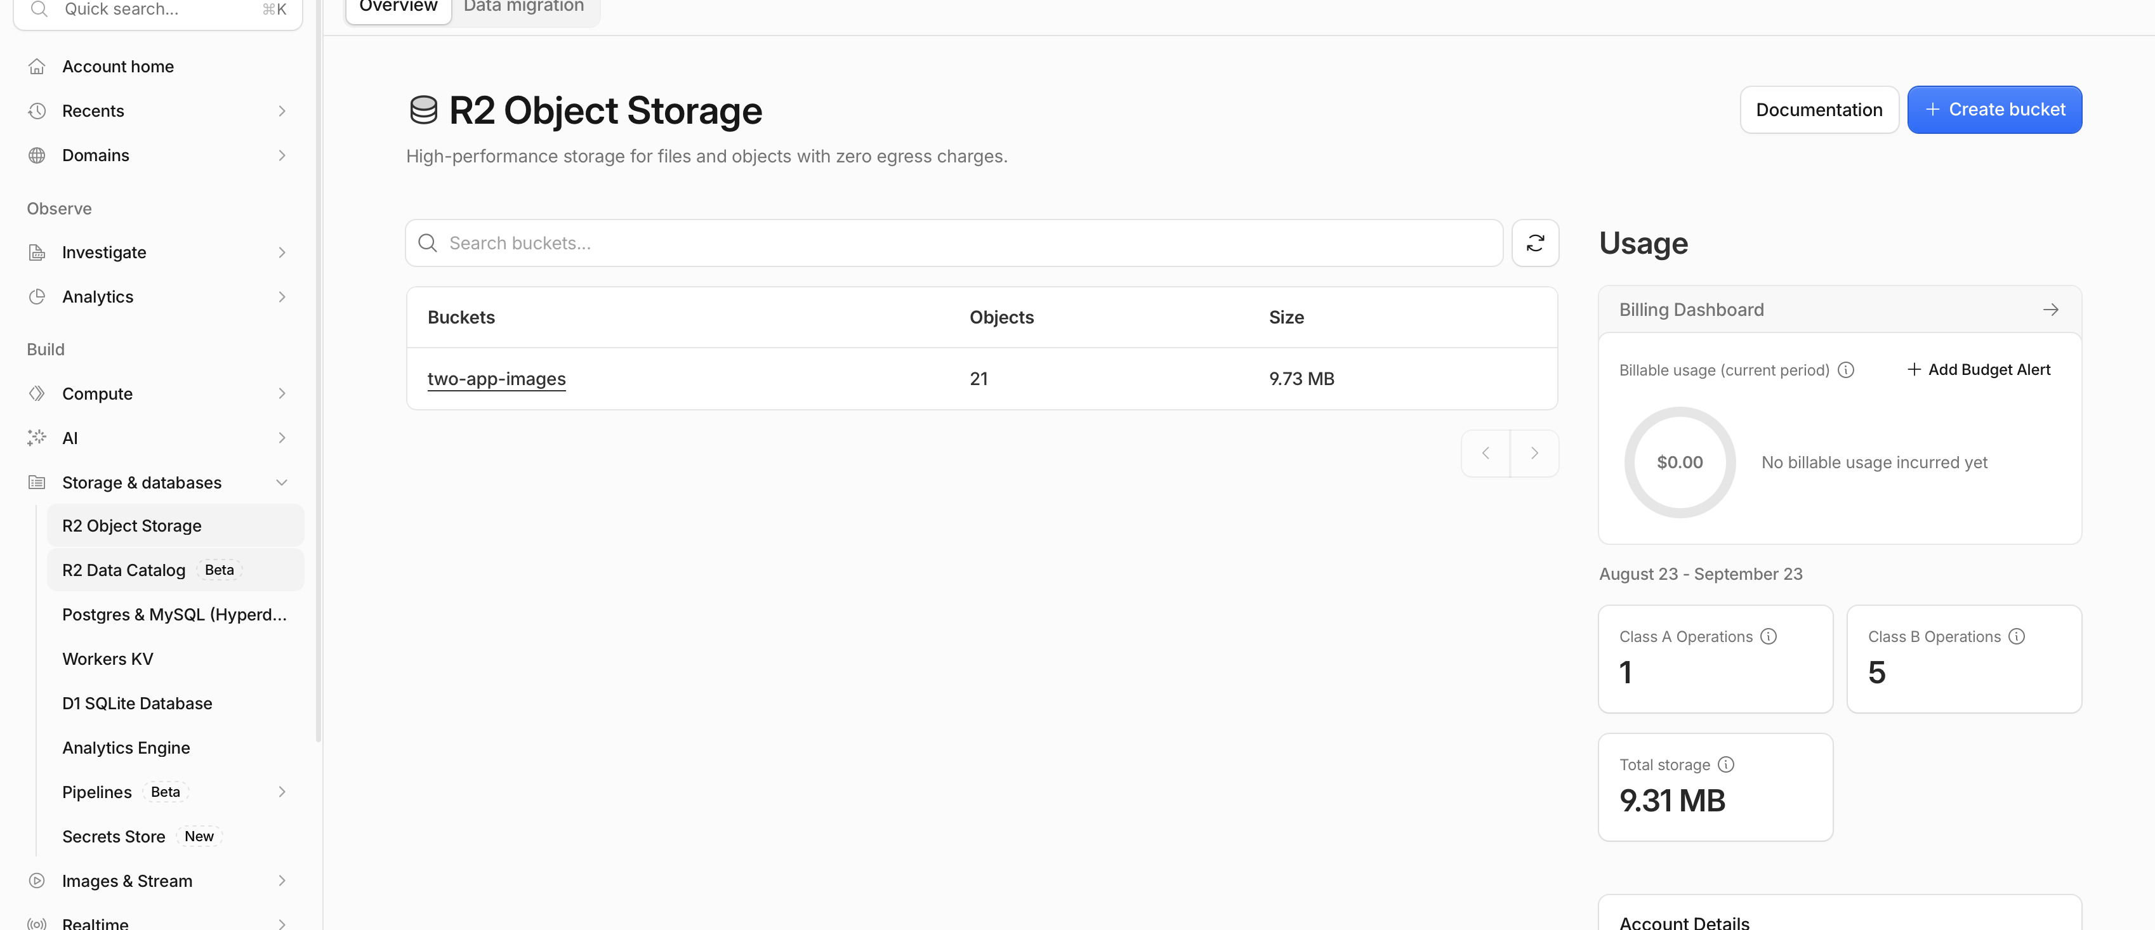
Task: Expand the Investigate section chevron
Action: click(282, 252)
